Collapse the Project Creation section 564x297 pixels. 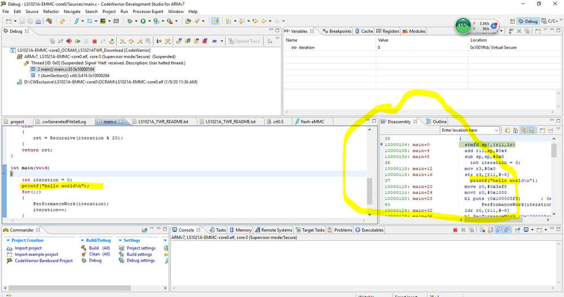(8, 240)
